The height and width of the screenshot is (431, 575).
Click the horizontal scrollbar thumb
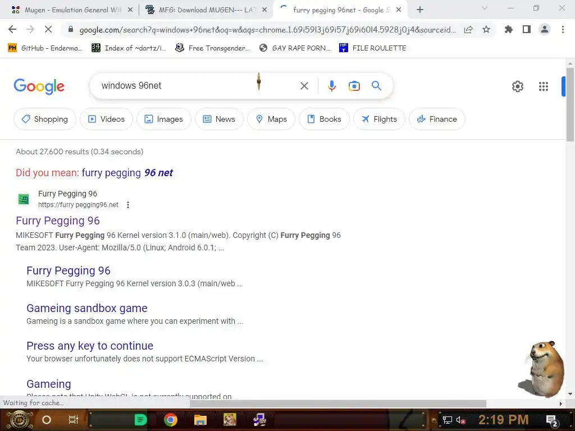pyautogui.click(x=338, y=404)
